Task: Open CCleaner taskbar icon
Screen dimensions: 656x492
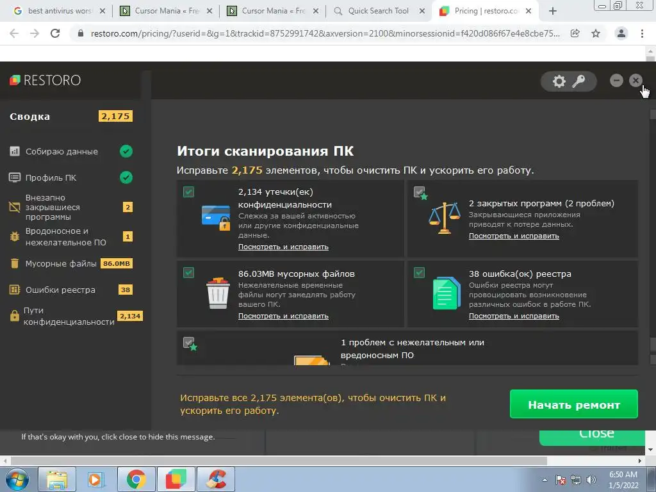Action: click(216, 479)
